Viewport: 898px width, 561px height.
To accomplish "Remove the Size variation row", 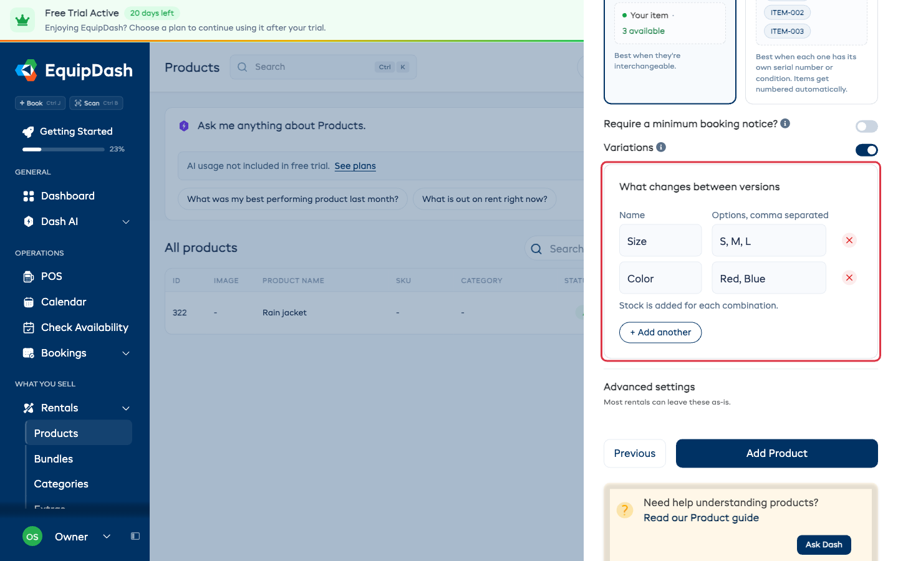I will (849, 241).
